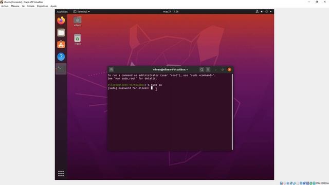Open the eileen home folder desktop icon
This screenshot has height=185, width=329.
[78, 22]
